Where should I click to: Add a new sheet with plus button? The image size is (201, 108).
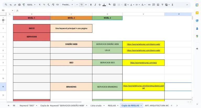click(x=8, y=105)
